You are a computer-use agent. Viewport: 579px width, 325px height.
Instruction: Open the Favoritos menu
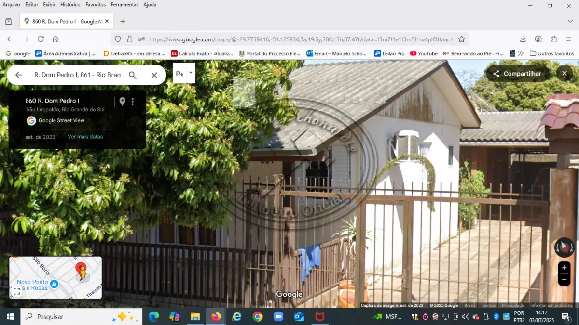(x=96, y=5)
